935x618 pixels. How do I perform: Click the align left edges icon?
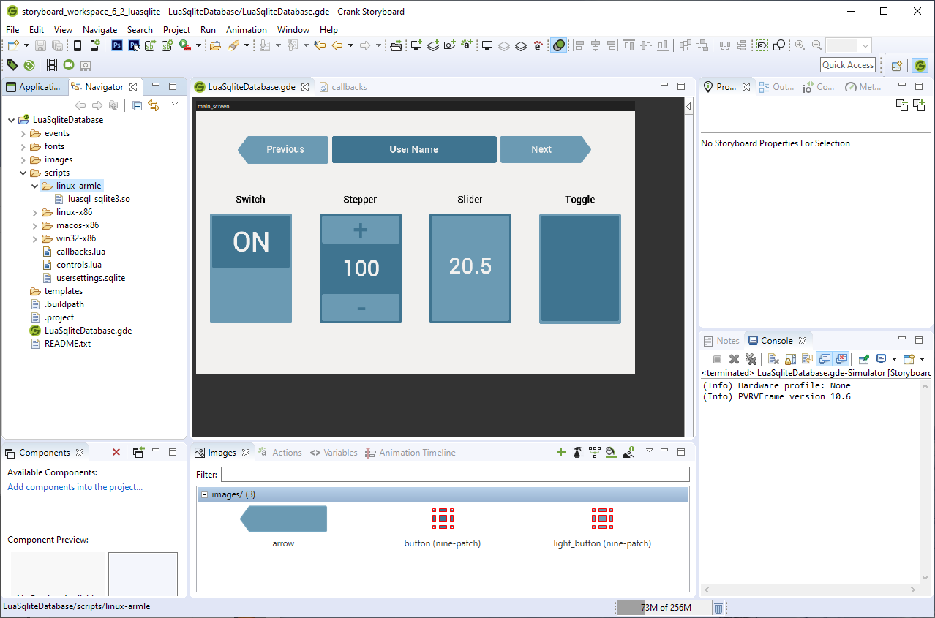579,45
